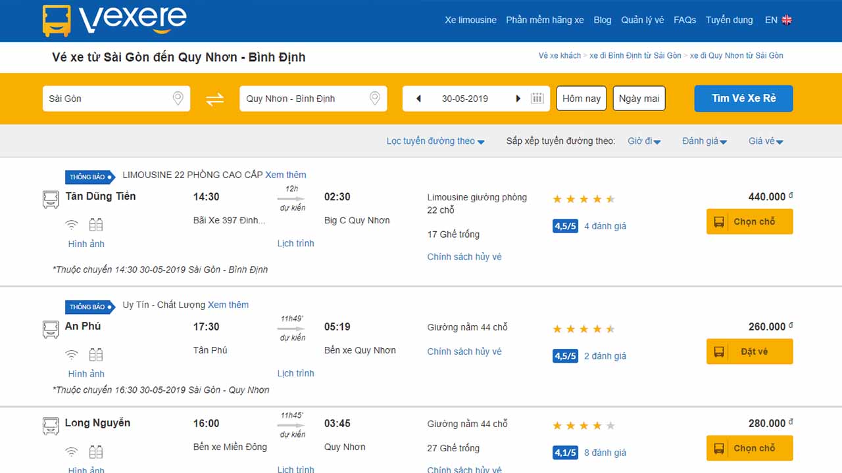
Task: Open Hình ảnh for An Phú
Action: [x=86, y=374]
